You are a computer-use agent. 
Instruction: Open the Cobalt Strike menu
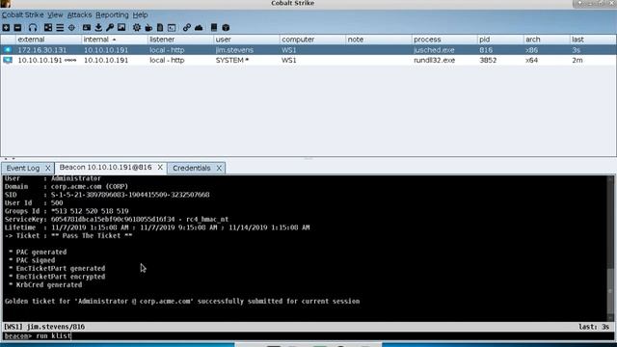(23, 15)
